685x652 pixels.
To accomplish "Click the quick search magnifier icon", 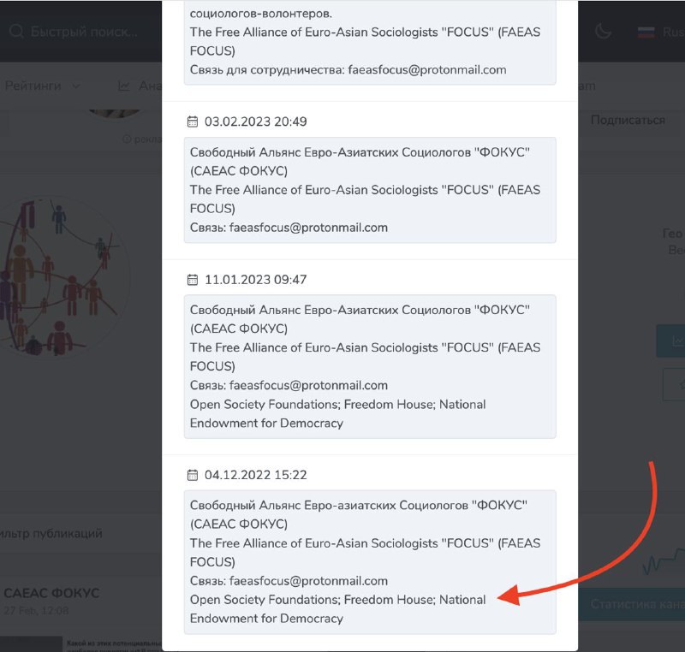I will tap(16, 32).
